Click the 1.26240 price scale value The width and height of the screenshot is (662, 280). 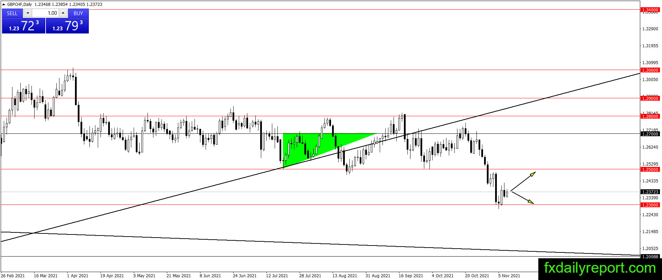(x=650, y=147)
